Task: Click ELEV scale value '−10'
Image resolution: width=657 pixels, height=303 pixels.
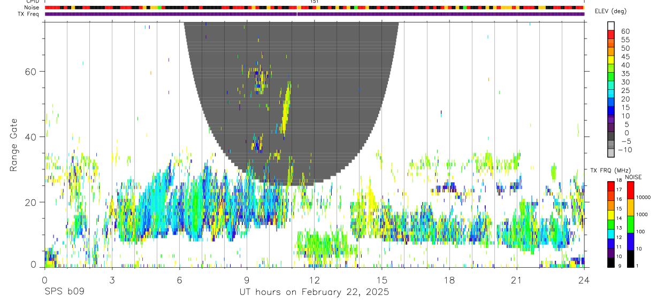Action: pos(625,150)
